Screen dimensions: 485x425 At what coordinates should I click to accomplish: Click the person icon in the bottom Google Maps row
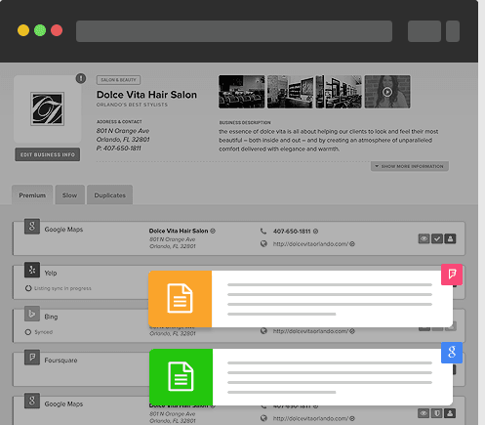click(450, 413)
